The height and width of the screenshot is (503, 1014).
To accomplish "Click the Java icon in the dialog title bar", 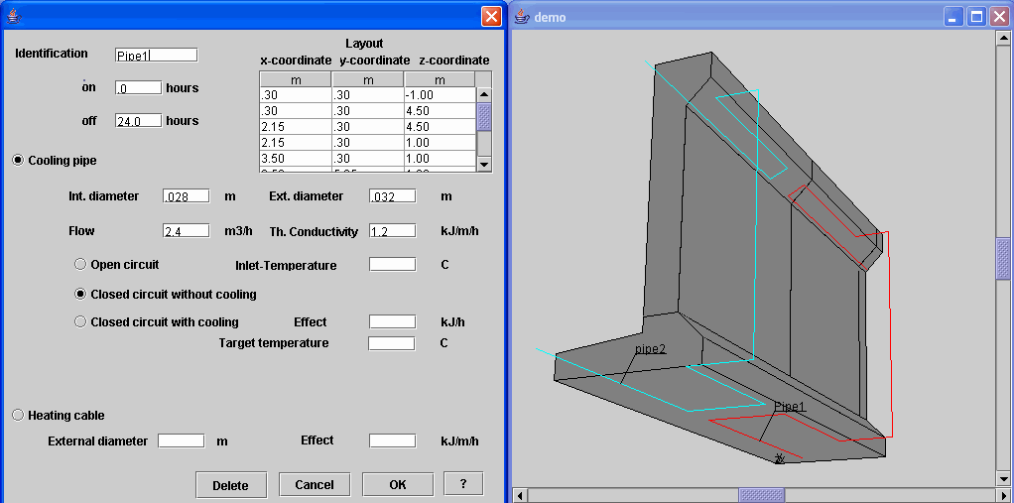I will click(x=12, y=16).
